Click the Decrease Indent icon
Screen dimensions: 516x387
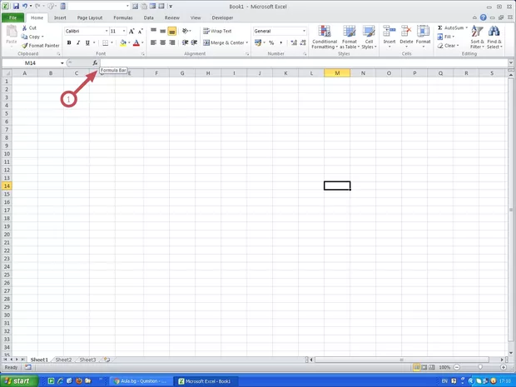click(x=186, y=42)
